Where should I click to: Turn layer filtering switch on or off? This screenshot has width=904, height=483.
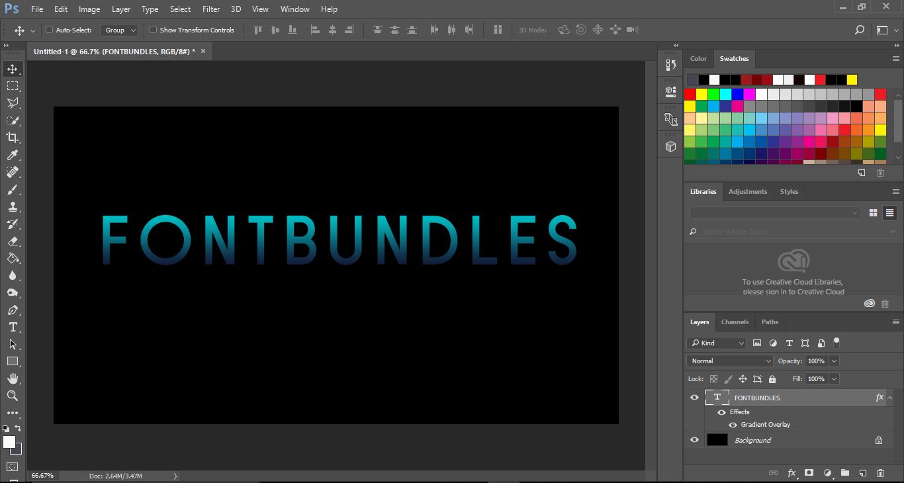(x=836, y=343)
